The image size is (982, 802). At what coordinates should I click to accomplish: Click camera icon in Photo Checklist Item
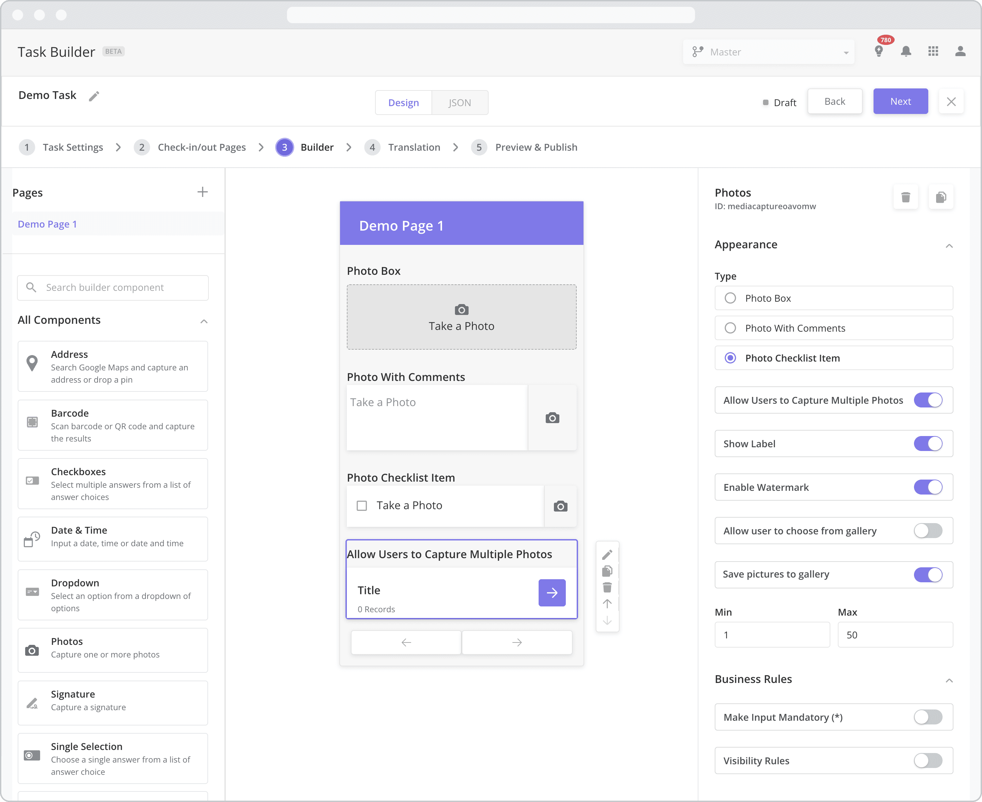561,506
